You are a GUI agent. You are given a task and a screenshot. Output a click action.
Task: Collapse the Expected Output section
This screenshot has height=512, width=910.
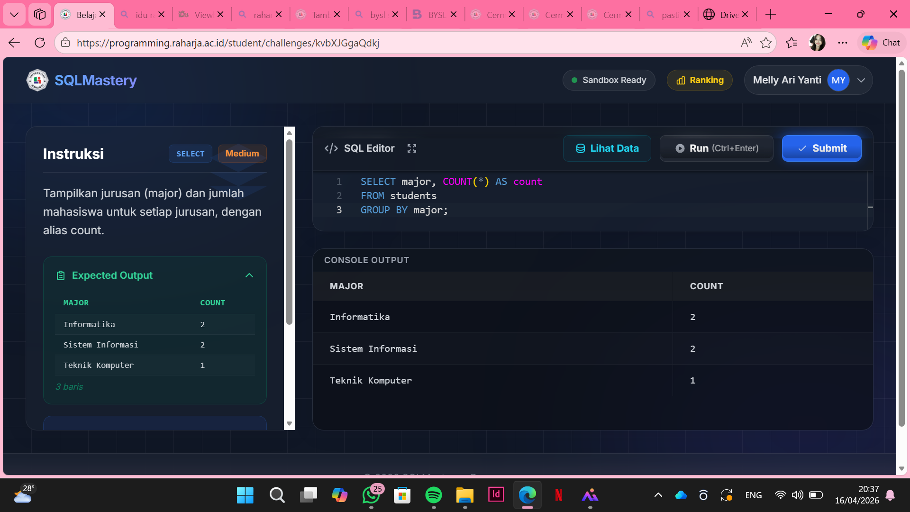pyautogui.click(x=249, y=275)
